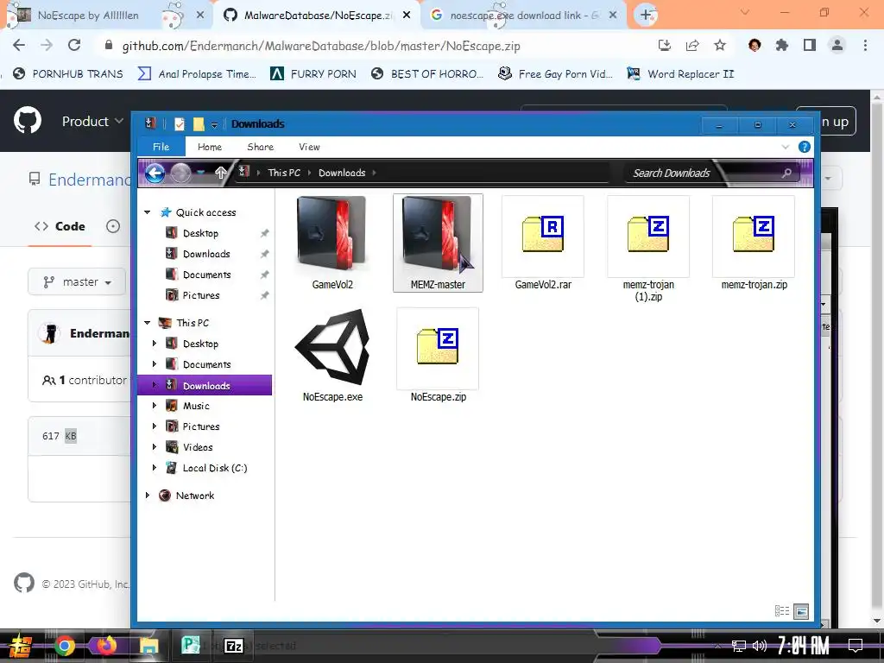Open the Explorer View ribbon tab

pyautogui.click(x=309, y=147)
